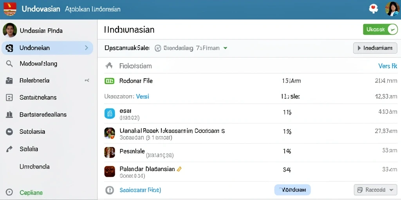Image resolution: width=401 pixels, height=200 pixels.
Task: Open the user avatar in top bar
Action: [x=392, y=9]
